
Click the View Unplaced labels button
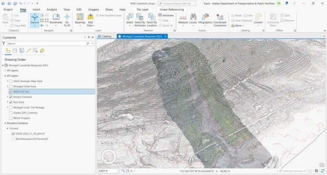241,20
